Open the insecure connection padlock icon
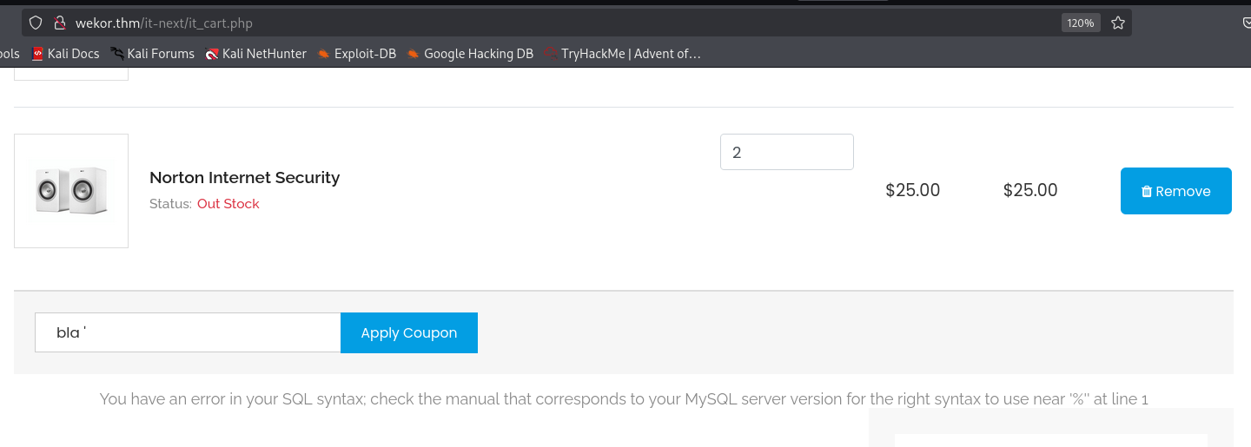 (x=60, y=23)
